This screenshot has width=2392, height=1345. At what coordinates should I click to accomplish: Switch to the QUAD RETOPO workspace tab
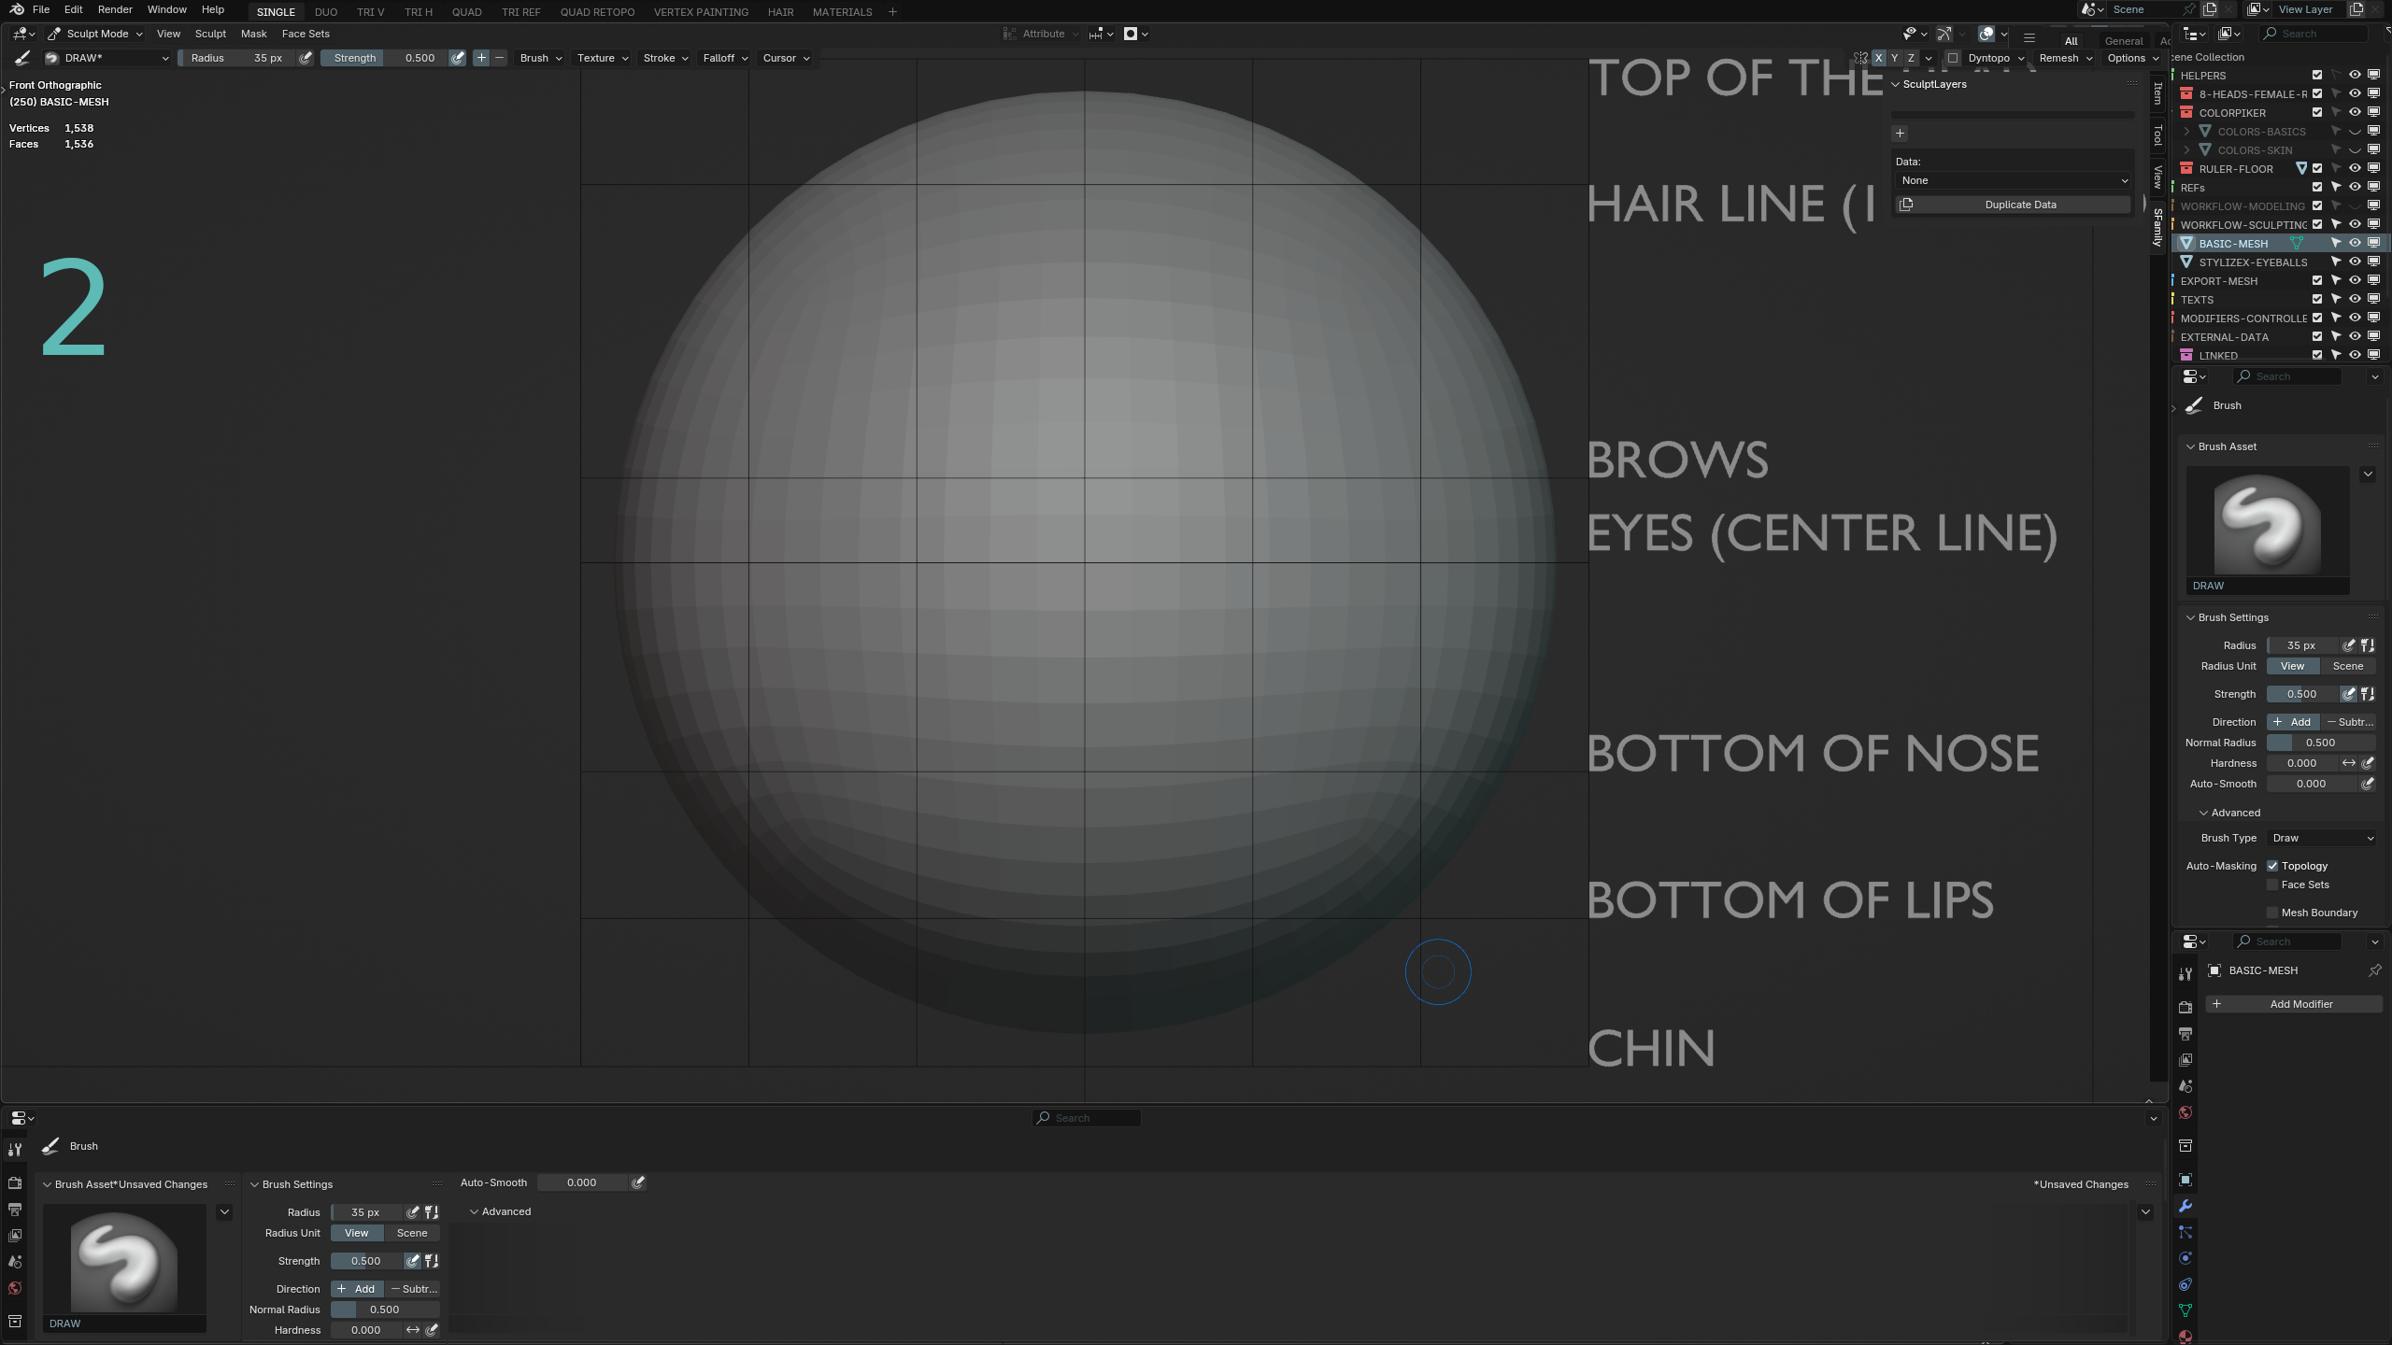pos(597,11)
